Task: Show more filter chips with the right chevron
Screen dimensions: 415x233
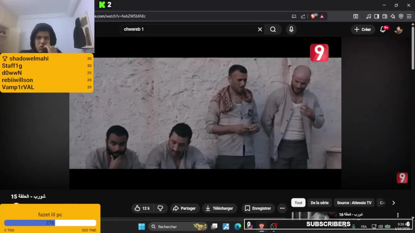Action: pos(394,203)
